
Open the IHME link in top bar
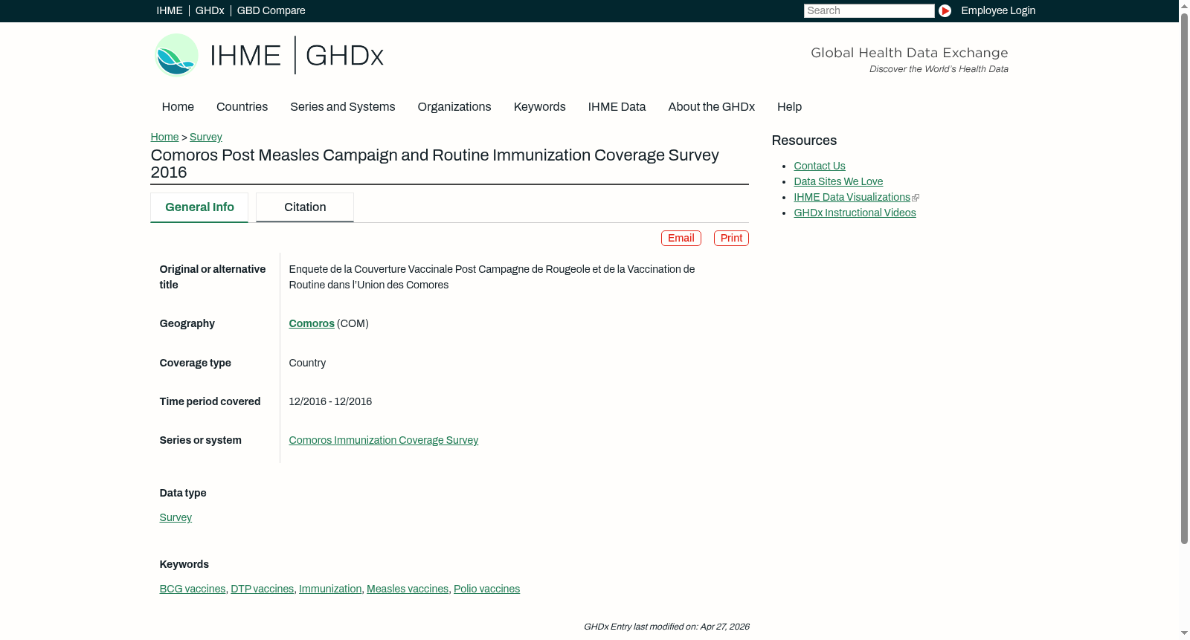170,10
